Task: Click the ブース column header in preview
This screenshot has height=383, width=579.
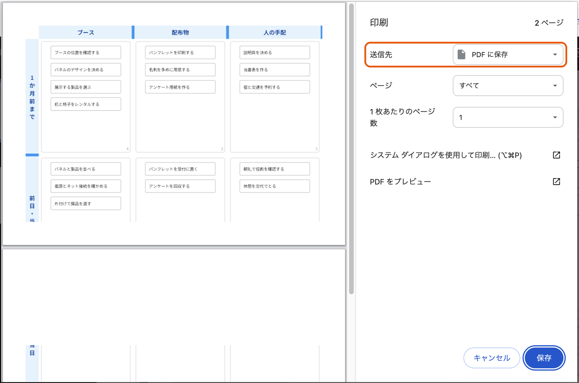Action: point(86,32)
